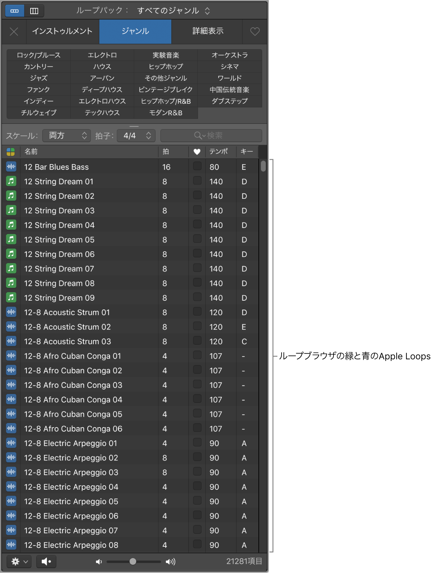Image resolution: width=434 pixels, height=573 pixels.
Task: Toggle loop preview speaker button
Action: click(46, 562)
